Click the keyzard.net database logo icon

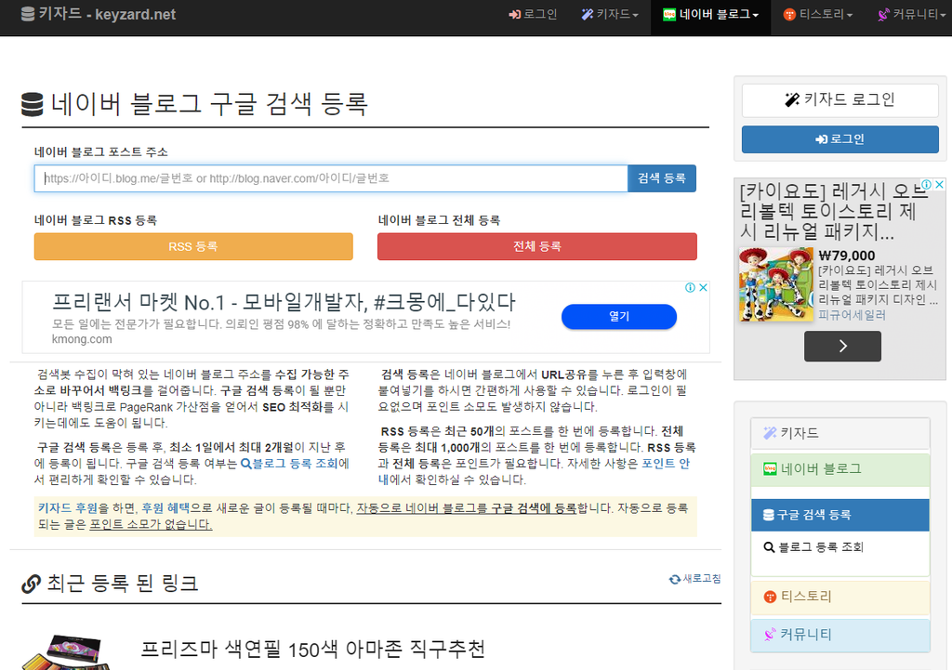27,14
